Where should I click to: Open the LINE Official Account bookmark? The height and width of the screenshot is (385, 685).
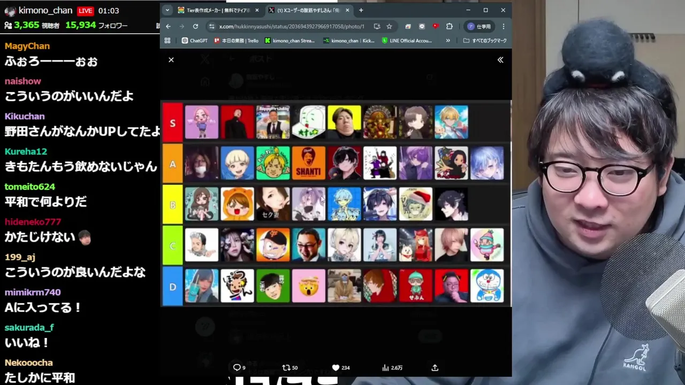click(x=407, y=41)
